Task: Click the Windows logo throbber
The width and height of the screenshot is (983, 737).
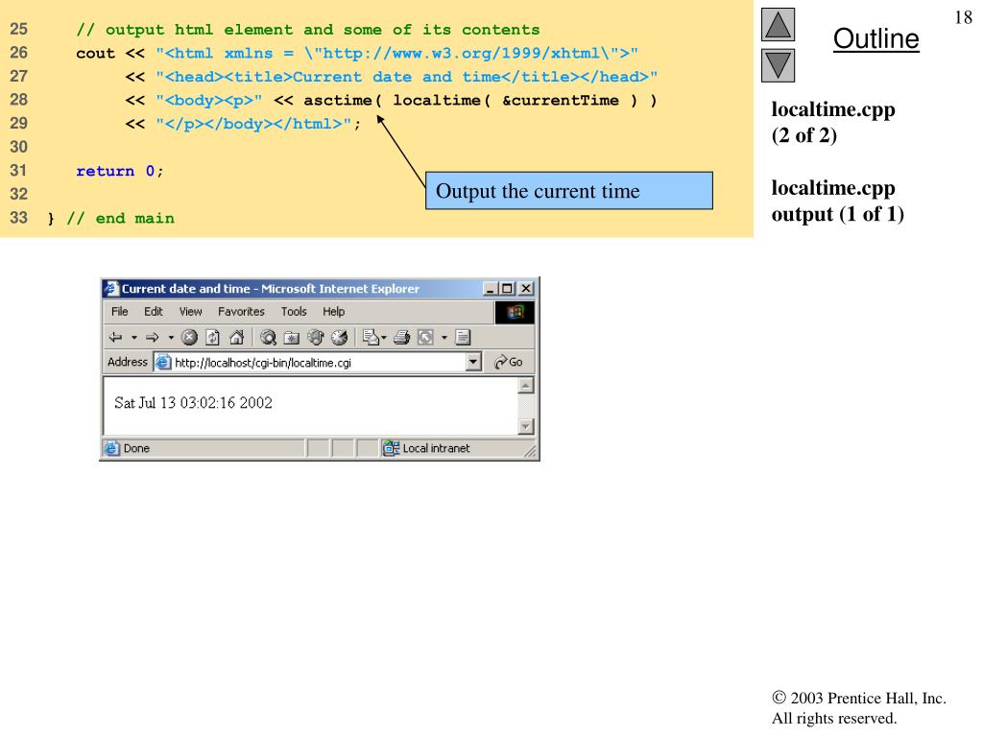Action: [515, 312]
